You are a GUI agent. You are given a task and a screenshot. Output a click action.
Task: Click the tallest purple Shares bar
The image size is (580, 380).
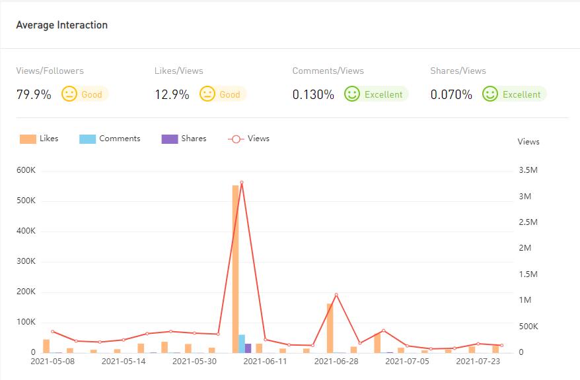(248, 348)
